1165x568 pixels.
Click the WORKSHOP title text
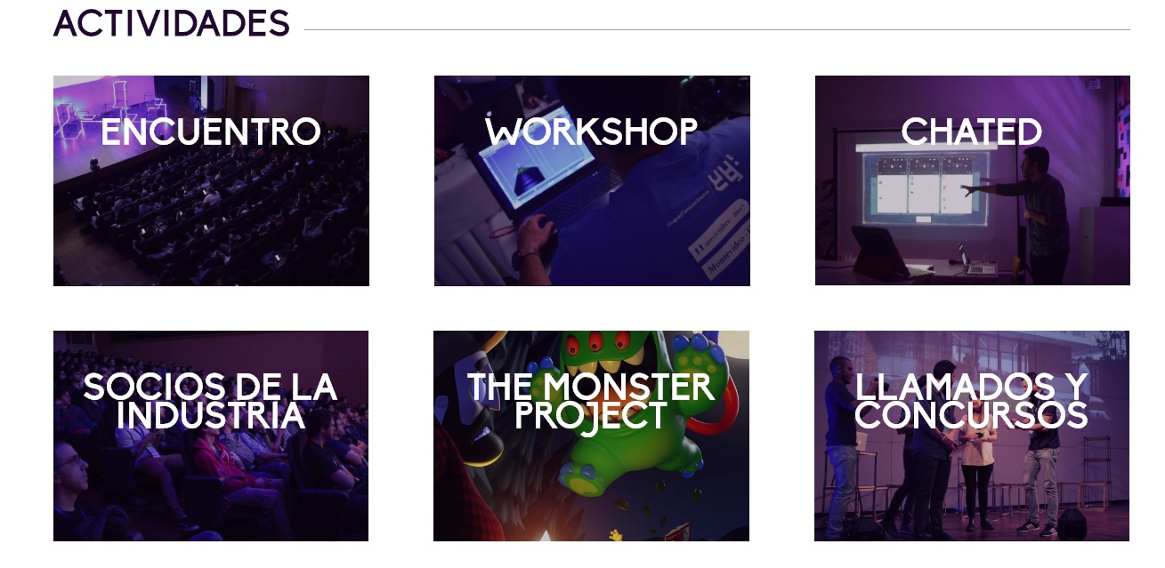592,132
